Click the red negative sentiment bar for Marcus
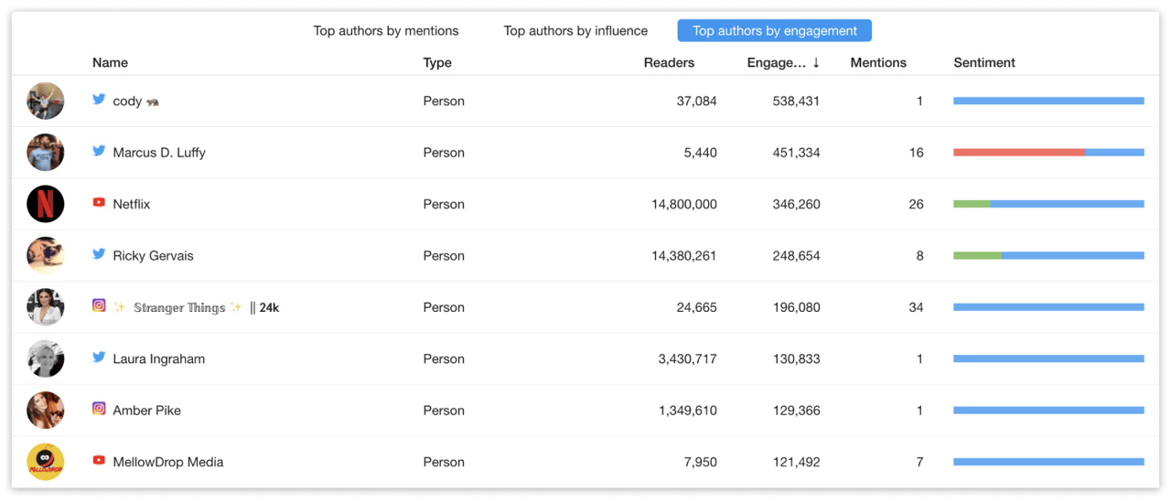 1018,153
